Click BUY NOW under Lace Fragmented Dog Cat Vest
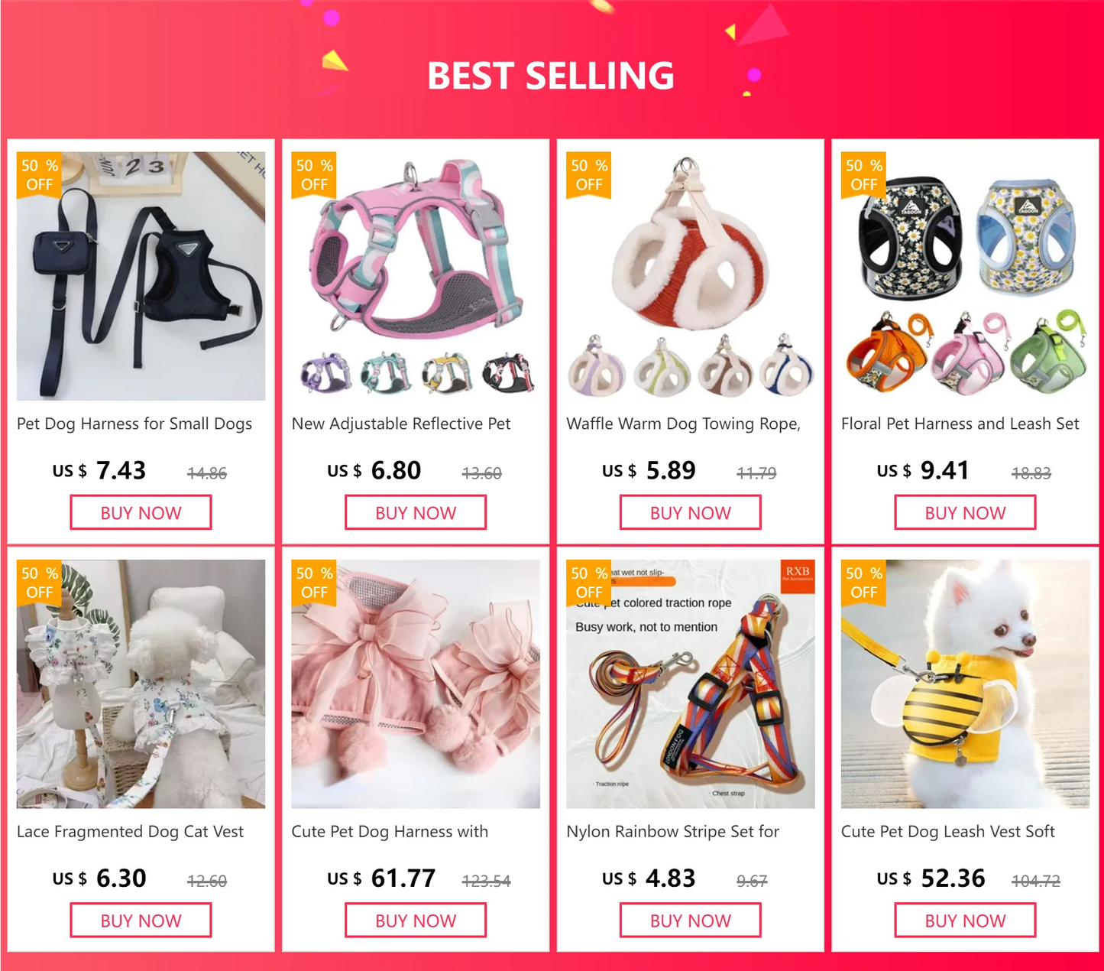The width and height of the screenshot is (1104, 971). click(141, 920)
